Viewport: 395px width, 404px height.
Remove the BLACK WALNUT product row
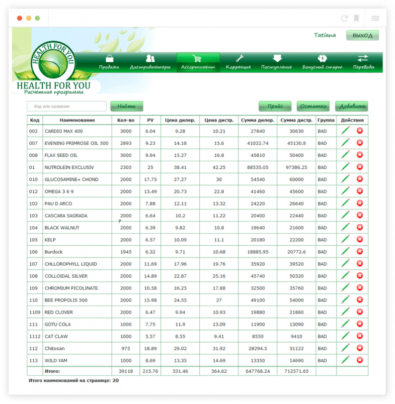pyautogui.click(x=360, y=227)
